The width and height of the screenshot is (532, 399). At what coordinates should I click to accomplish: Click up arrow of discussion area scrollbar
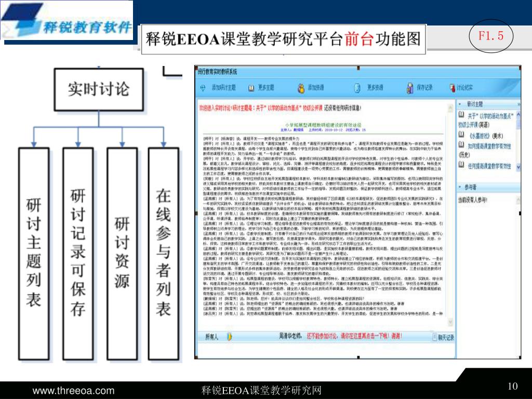click(450, 109)
